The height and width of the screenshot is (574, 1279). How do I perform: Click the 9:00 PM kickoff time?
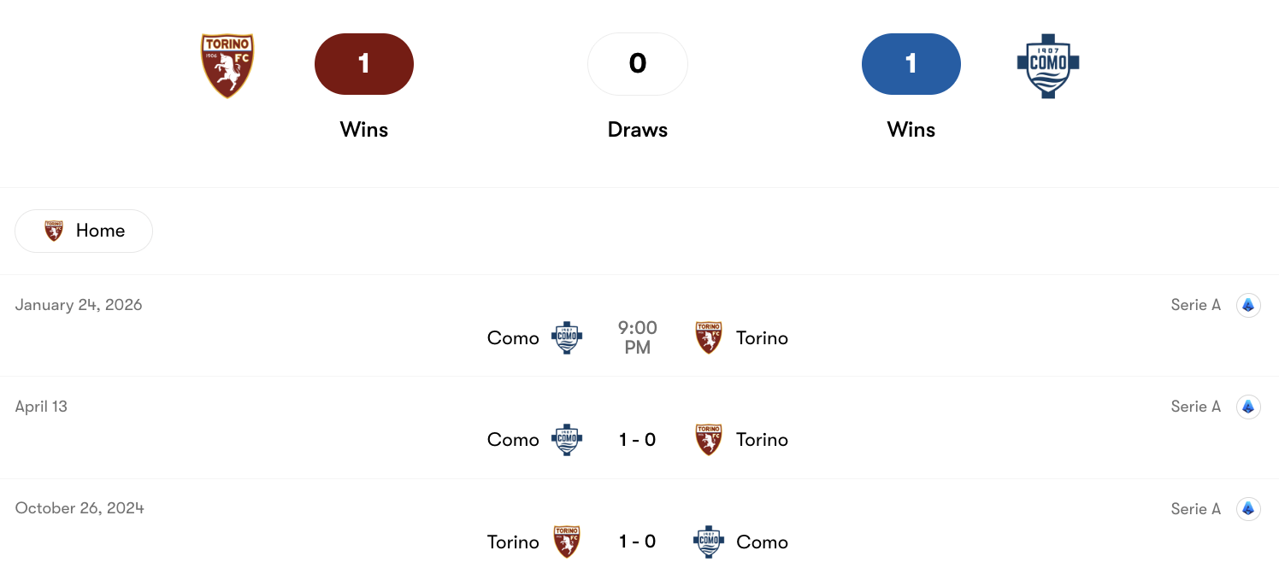[x=638, y=337]
